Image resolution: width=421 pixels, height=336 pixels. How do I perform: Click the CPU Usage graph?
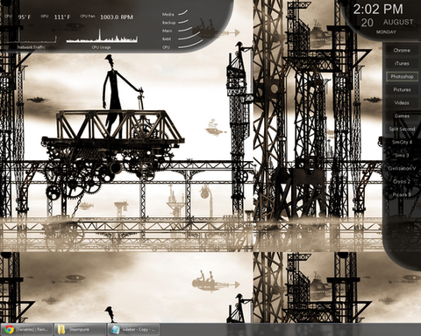102,36
